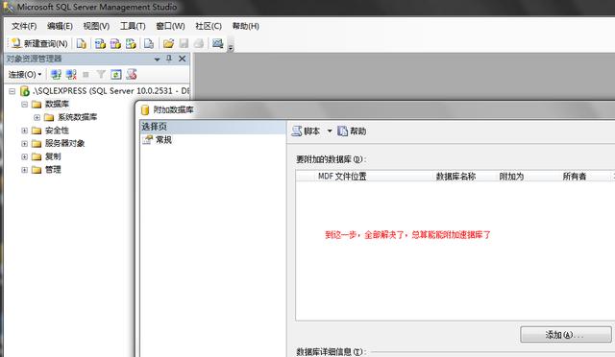This screenshot has height=357, width=615.
Task: Collapse the 数据库 folder node
Action: [x=24, y=105]
